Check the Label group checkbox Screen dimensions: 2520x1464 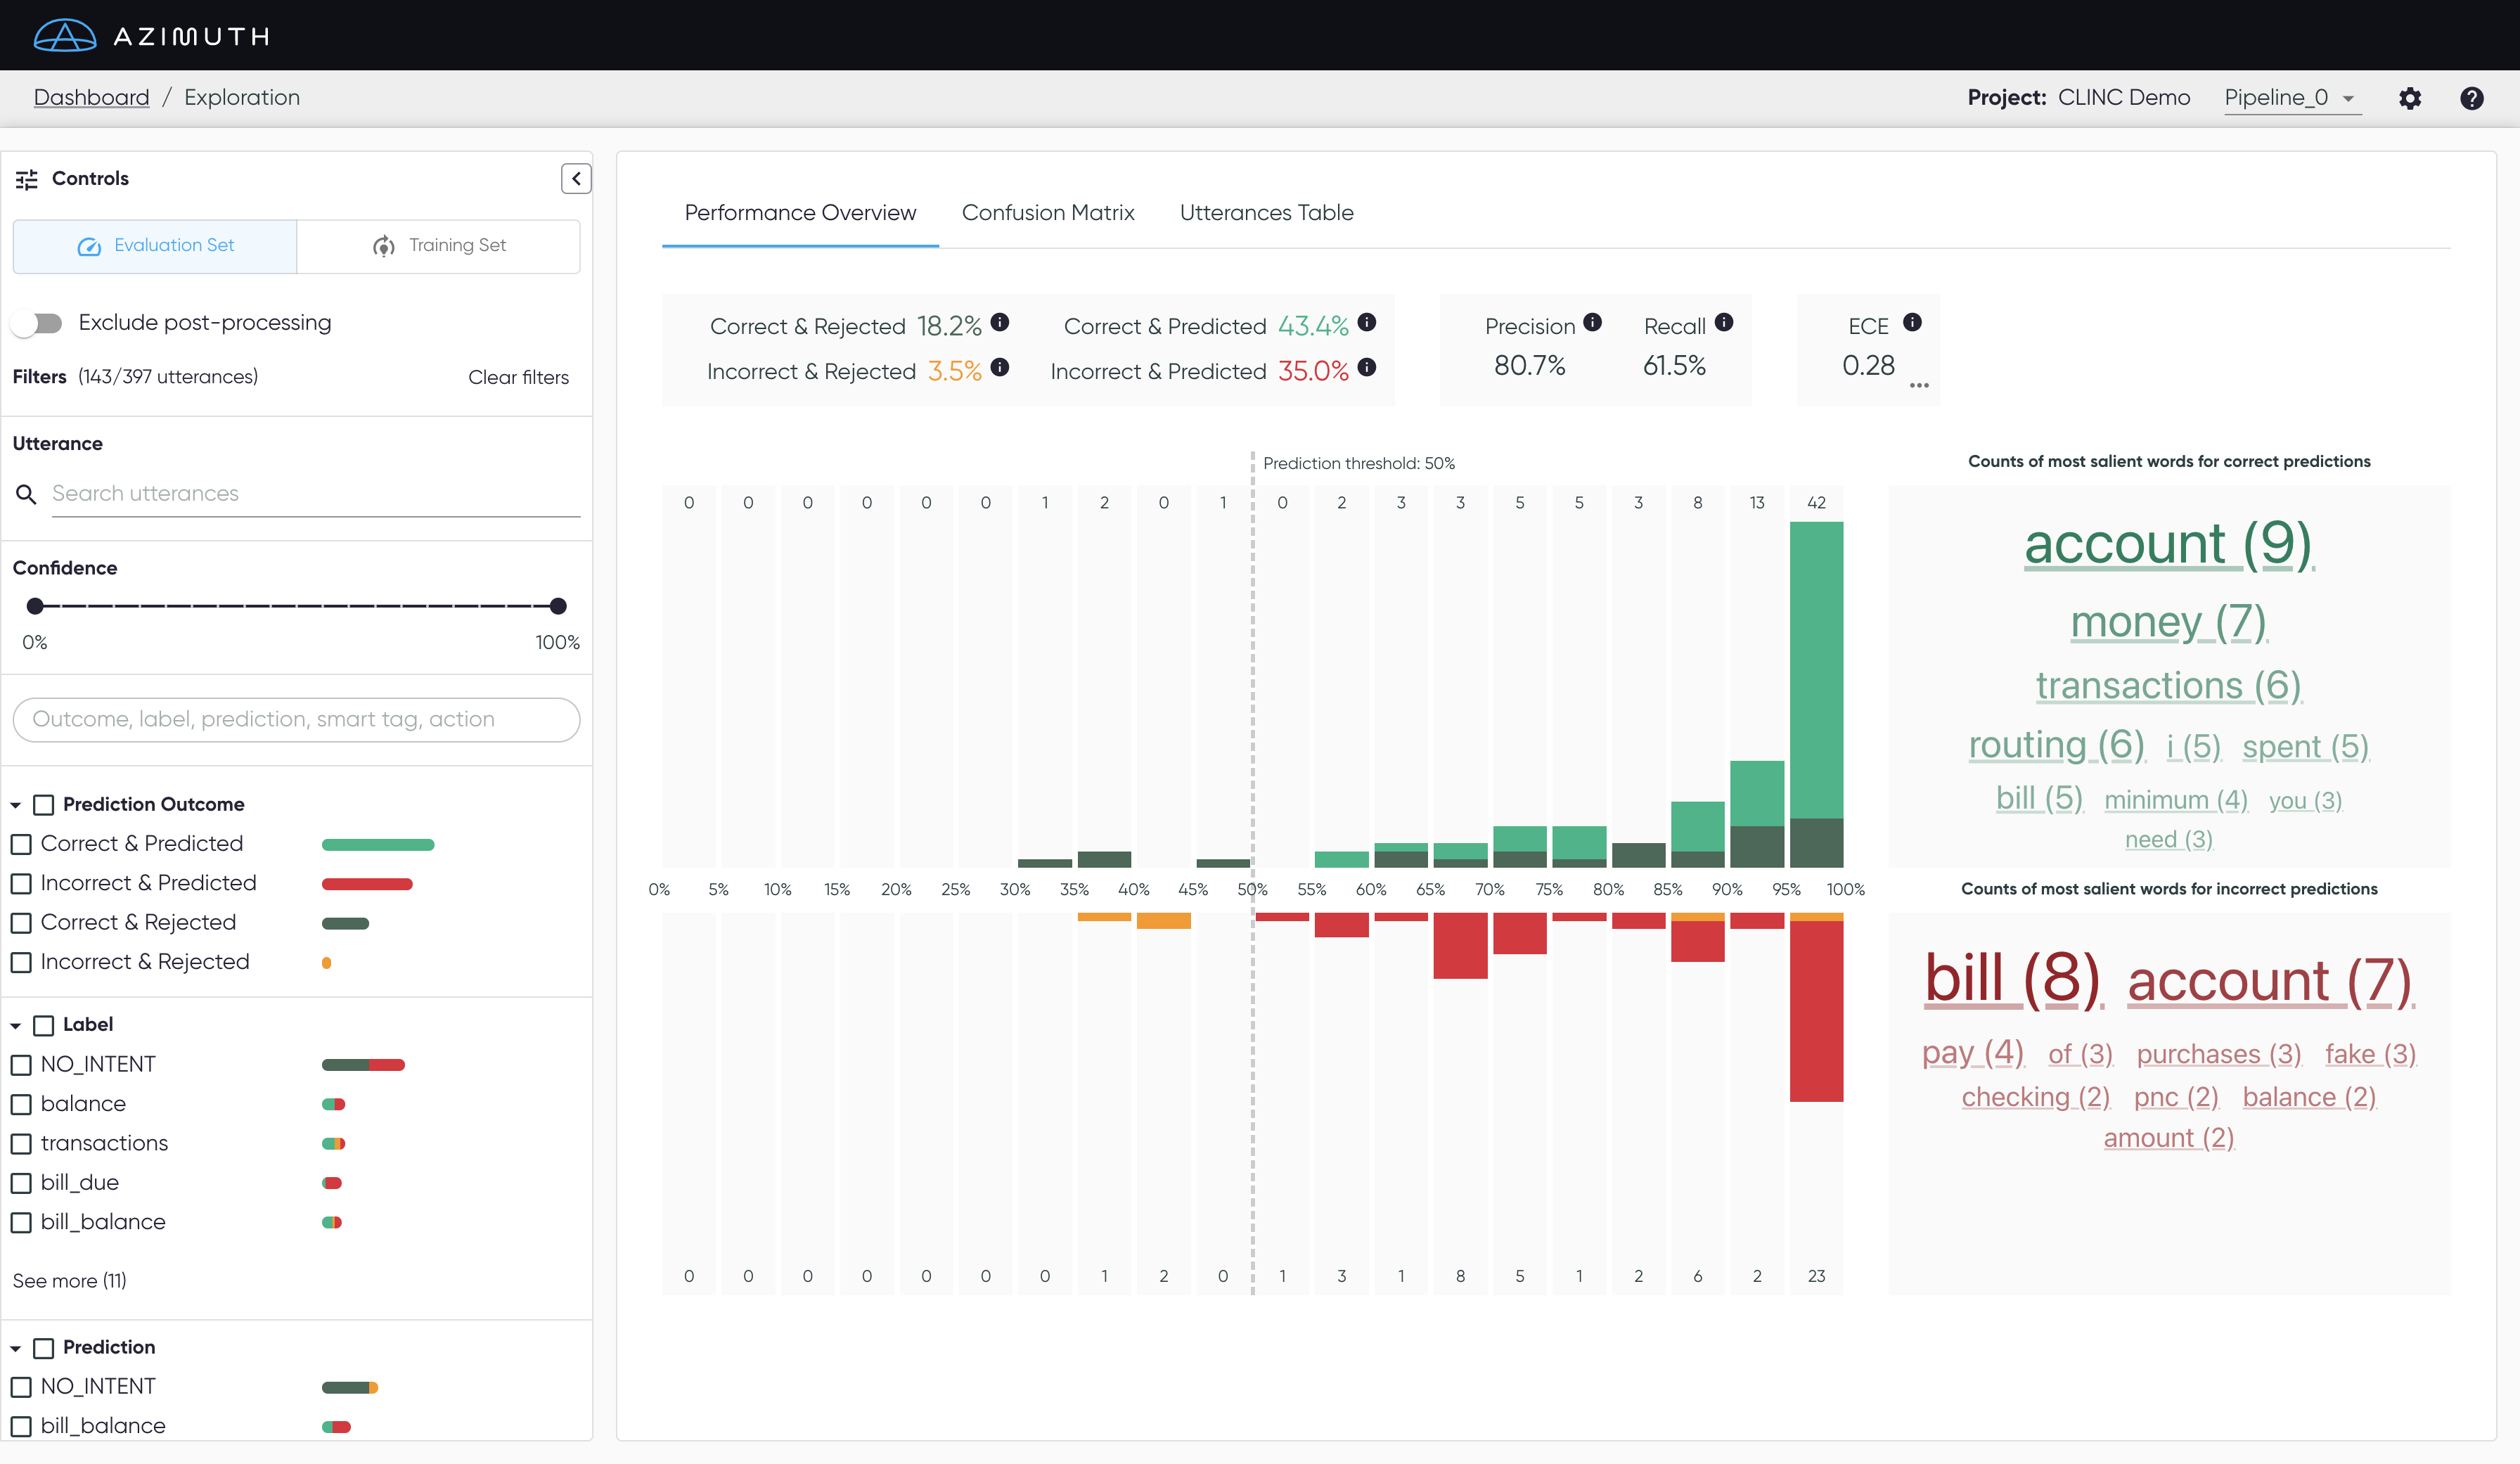(44, 1025)
